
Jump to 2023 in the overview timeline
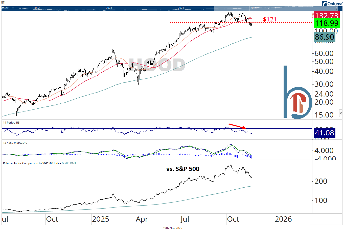(109, 8)
